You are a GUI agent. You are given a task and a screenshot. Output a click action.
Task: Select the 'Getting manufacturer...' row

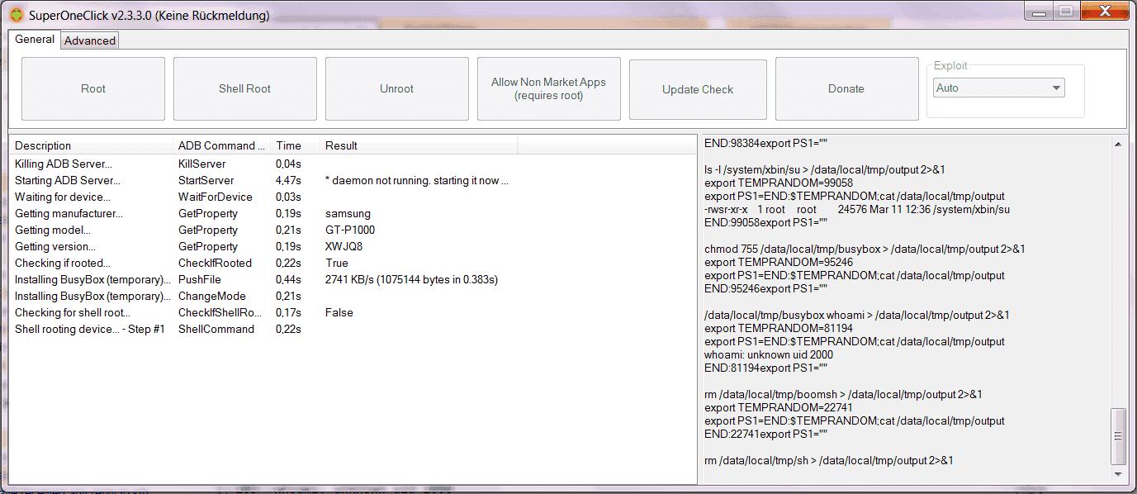[353, 213]
